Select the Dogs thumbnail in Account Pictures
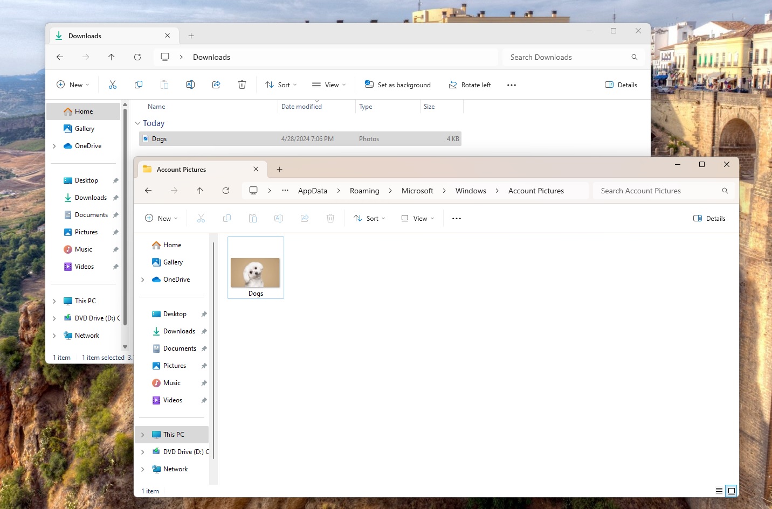 pos(256,268)
